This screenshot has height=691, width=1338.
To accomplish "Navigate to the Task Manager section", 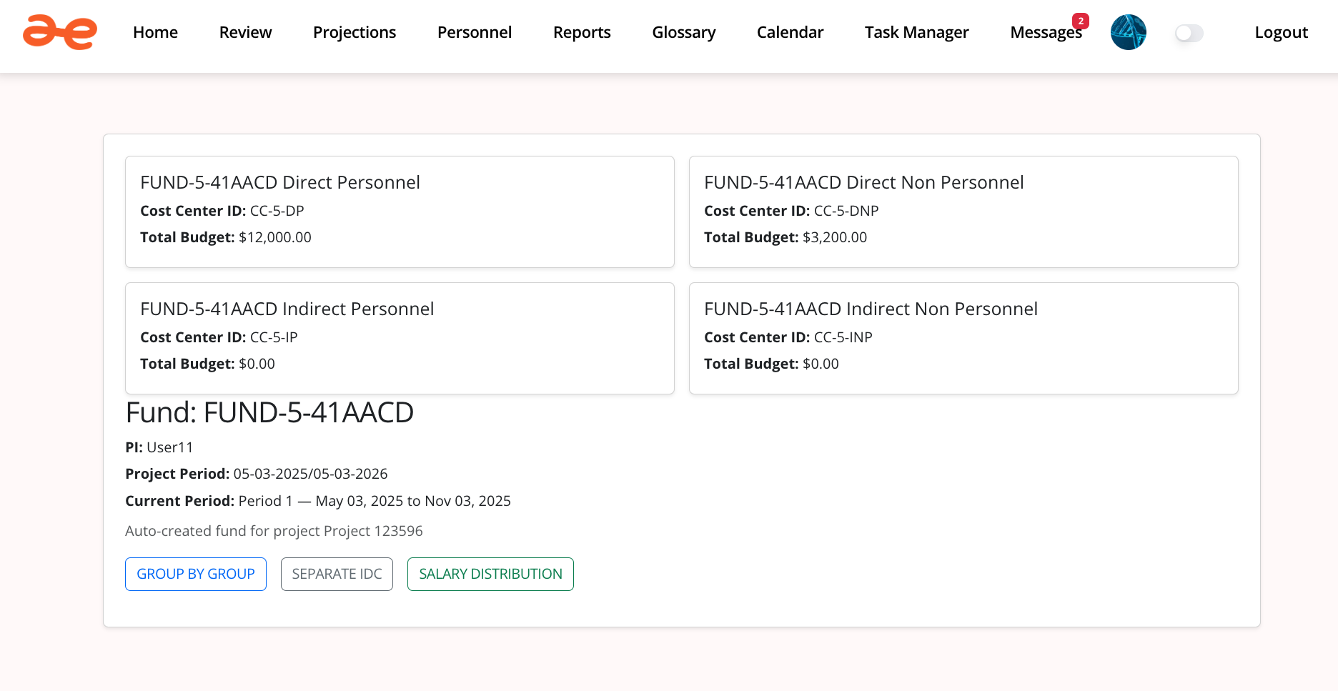I will tap(916, 32).
